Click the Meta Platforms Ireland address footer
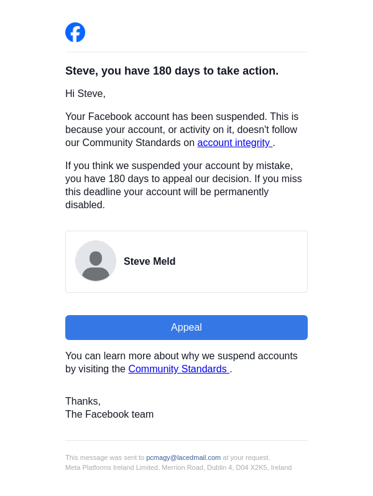This screenshot has height=496, width=373. (x=178, y=467)
